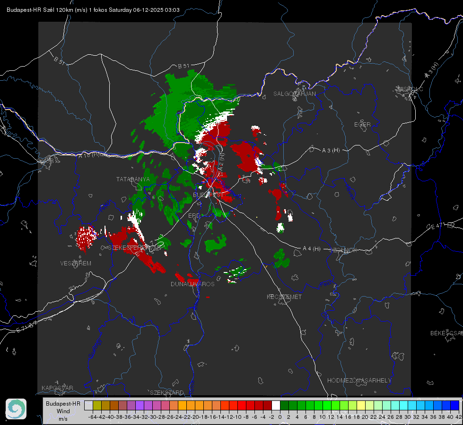This screenshot has width=463, height=425.
Task: Select the 'Budapest-HR Wind m/s' legend title
Action: coord(63,411)
